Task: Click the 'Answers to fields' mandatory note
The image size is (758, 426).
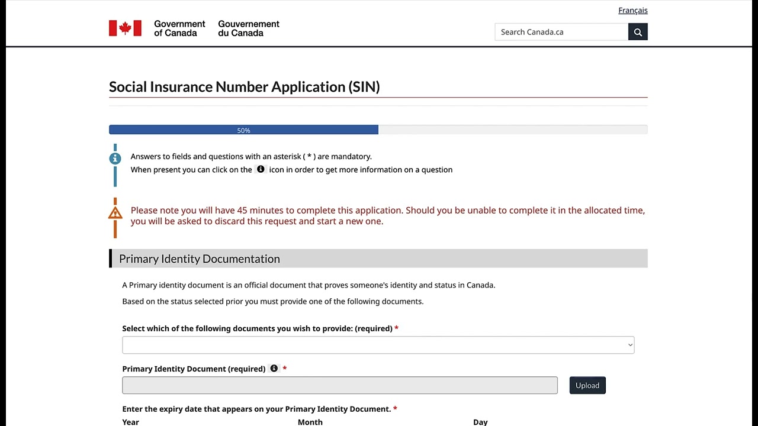Action: click(251, 156)
